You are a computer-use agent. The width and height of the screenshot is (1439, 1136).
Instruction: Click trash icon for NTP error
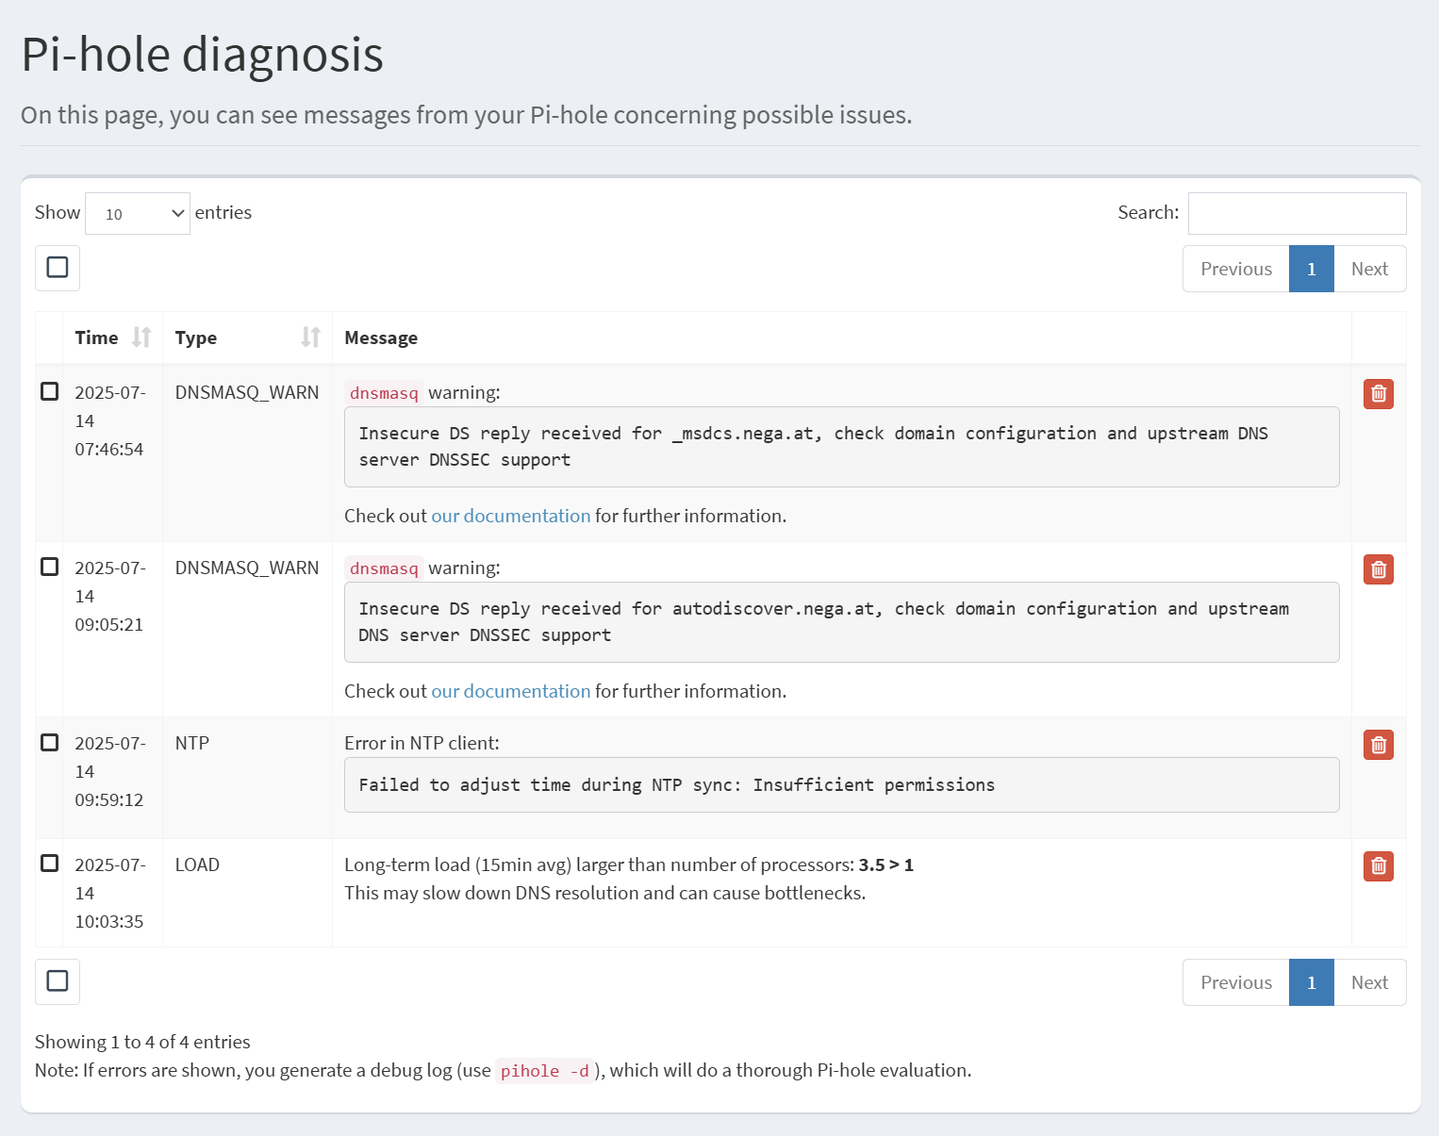[x=1378, y=745]
